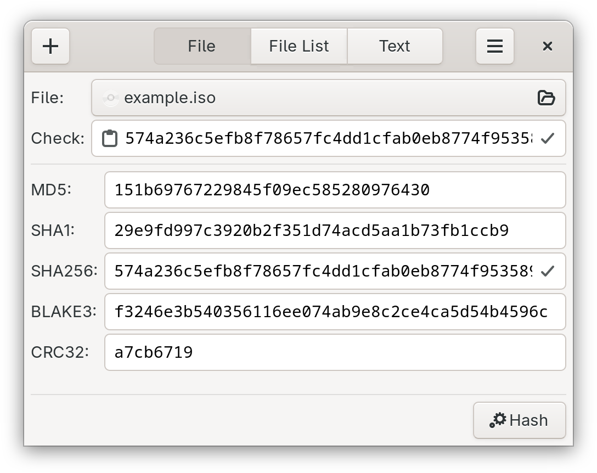Click the BLAKE3 hash output field
This screenshot has width=597, height=473.
[x=335, y=312]
